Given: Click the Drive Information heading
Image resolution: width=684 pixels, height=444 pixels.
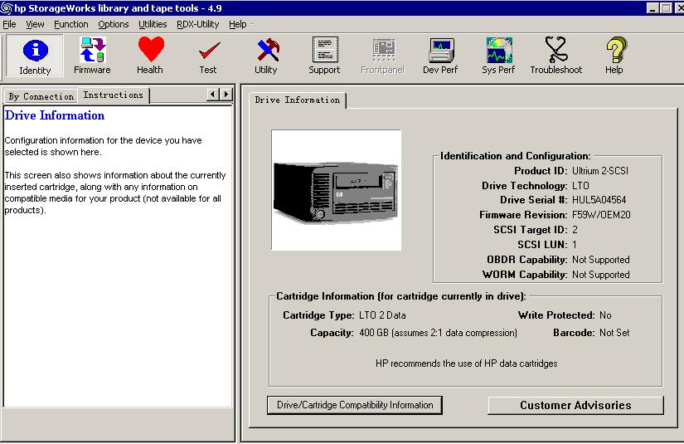Looking at the screenshot, I should [x=55, y=115].
